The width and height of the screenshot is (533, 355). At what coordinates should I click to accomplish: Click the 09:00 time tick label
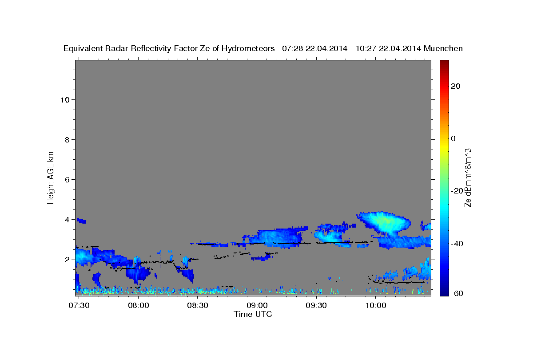(257, 306)
